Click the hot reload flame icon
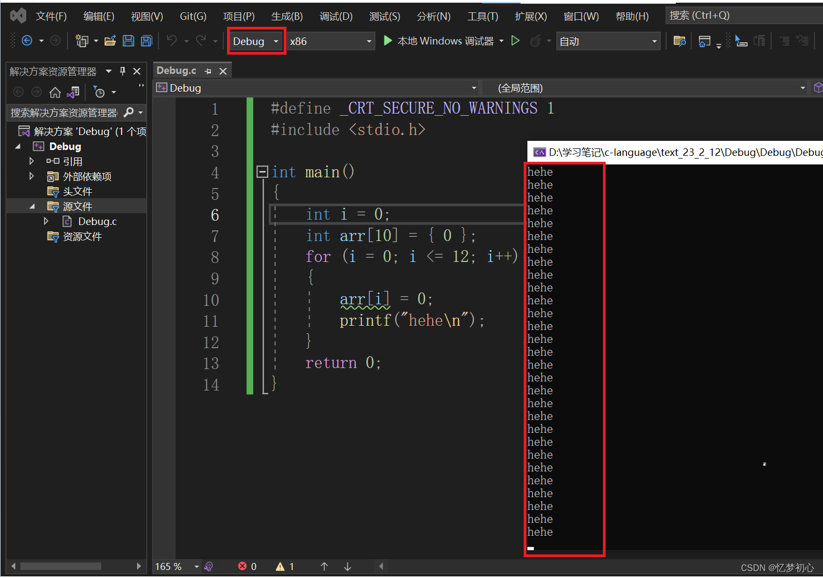823x578 pixels. click(535, 41)
